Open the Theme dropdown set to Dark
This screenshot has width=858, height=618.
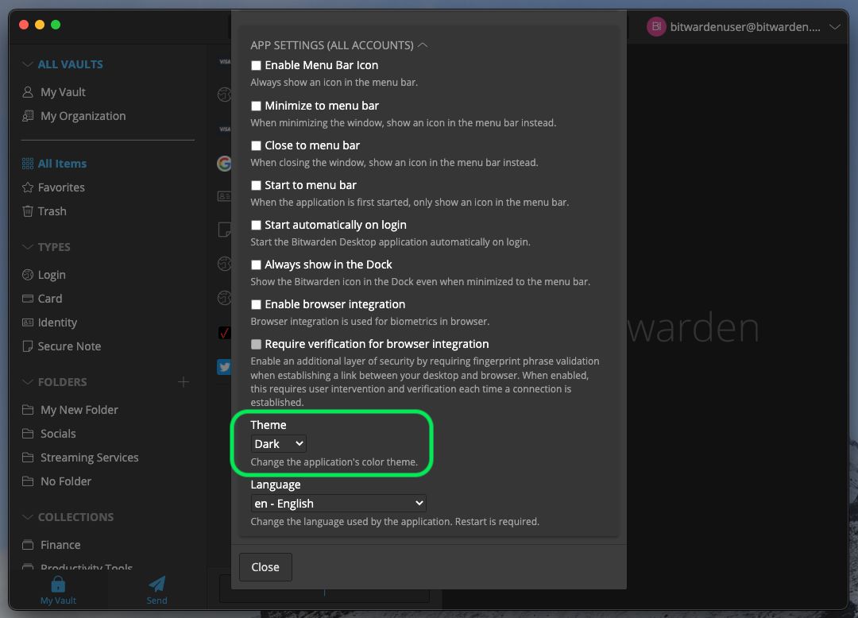point(279,443)
